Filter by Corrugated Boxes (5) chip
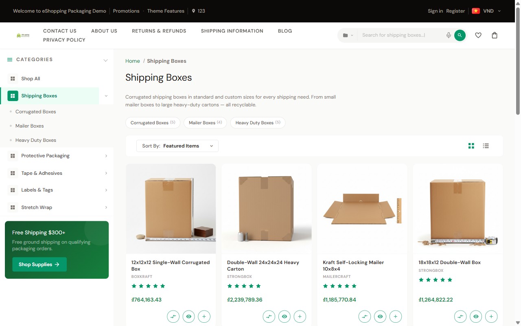The image size is (521, 326). tap(153, 123)
